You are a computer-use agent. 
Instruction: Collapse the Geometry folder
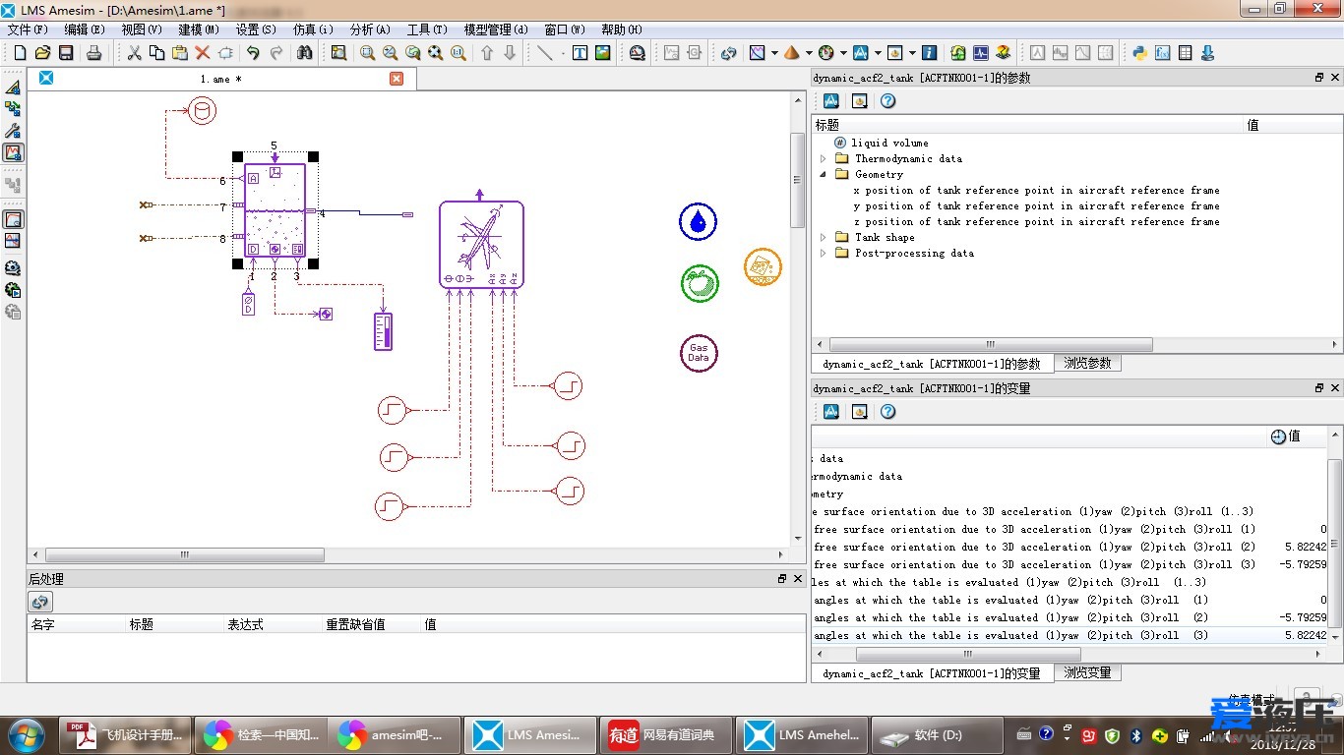click(825, 174)
